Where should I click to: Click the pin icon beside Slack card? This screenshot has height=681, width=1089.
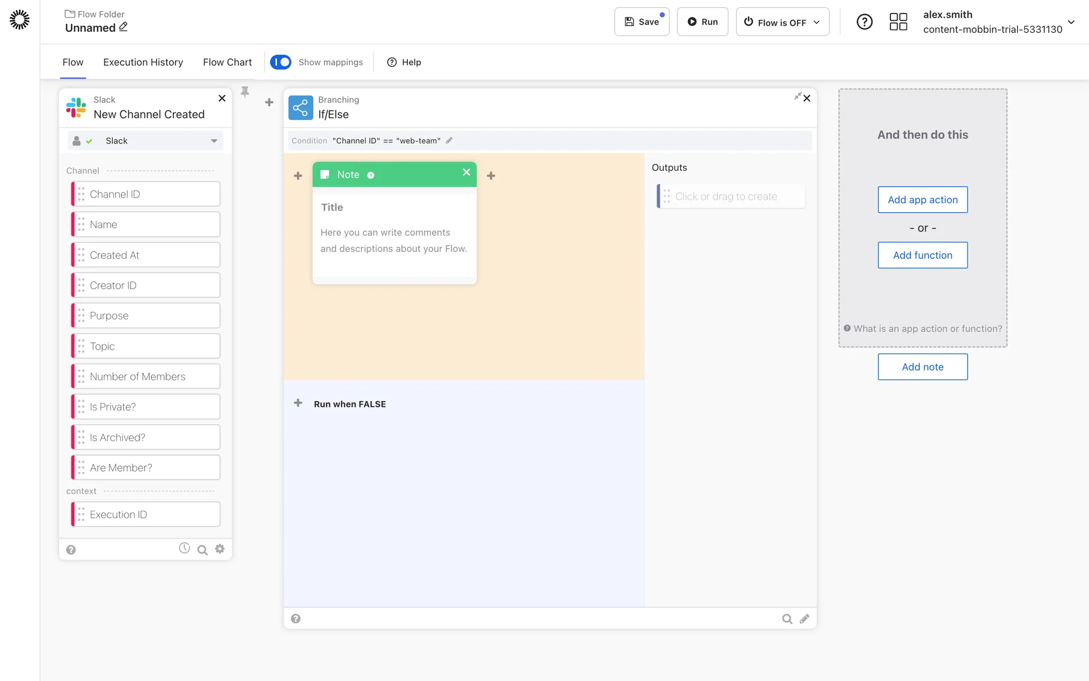(245, 92)
